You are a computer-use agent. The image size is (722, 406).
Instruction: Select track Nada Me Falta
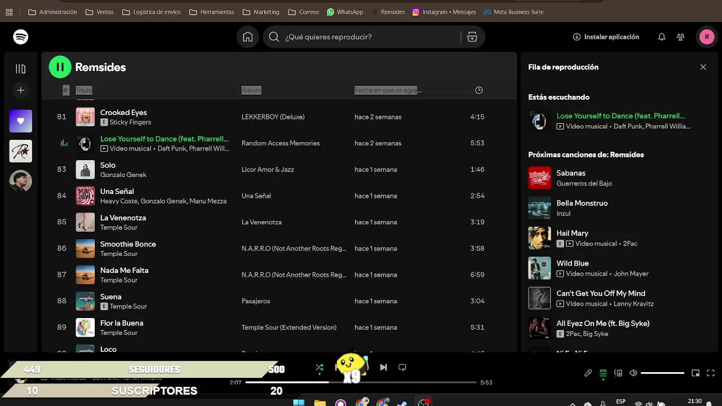click(124, 271)
